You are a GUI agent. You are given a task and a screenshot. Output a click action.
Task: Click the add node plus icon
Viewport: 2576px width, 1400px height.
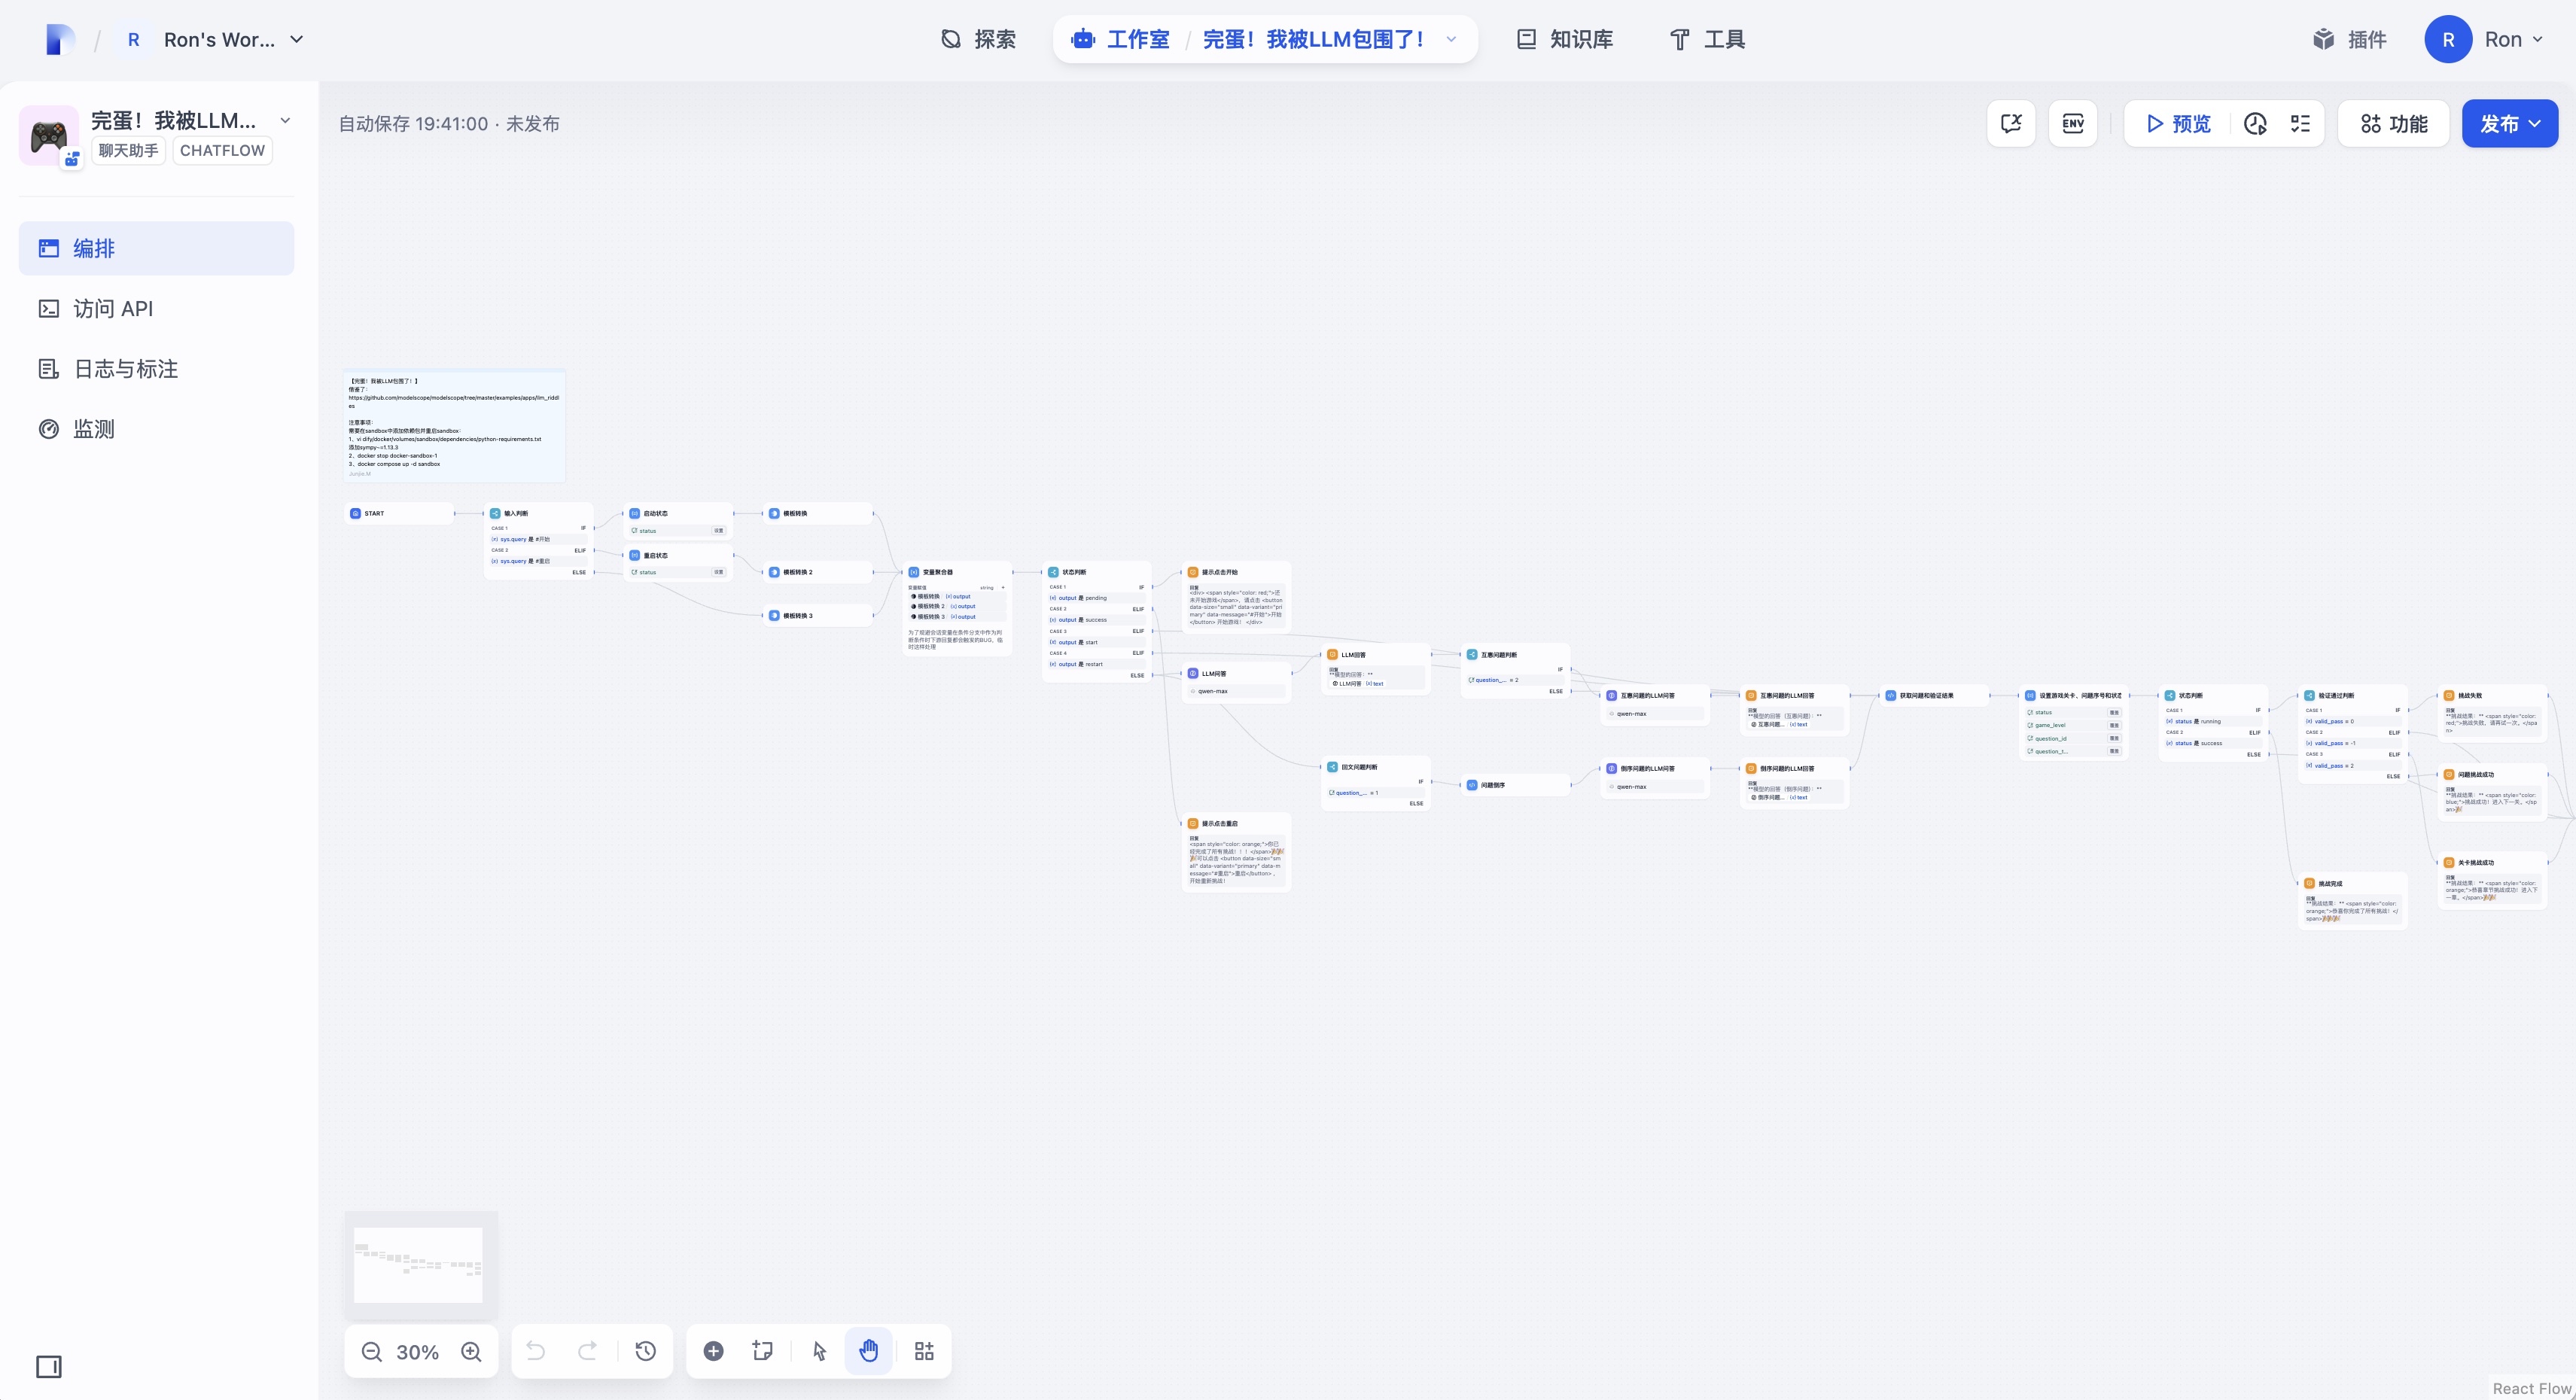[713, 1352]
